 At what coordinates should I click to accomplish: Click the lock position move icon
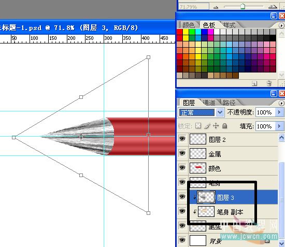click(216, 126)
